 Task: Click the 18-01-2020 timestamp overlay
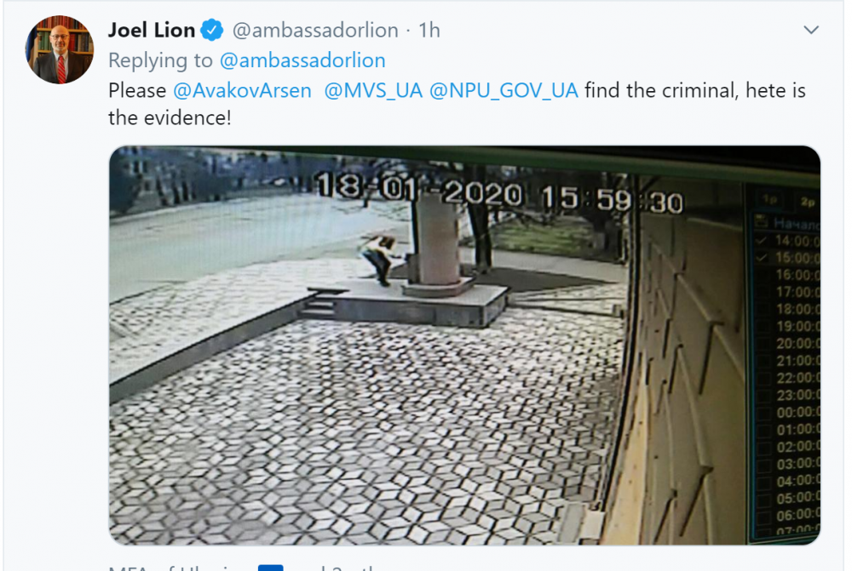(419, 190)
